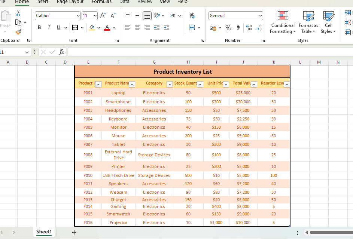The height and width of the screenshot is (239, 353).
Task: Click the Cut scissors icon
Action: pos(18,13)
